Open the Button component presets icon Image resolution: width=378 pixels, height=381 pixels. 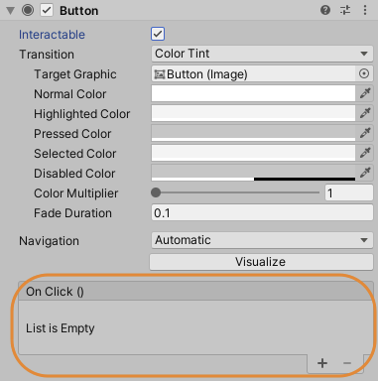(345, 10)
